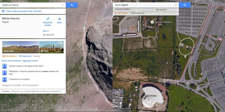Open the epnv.it website link
225x112 pixels.
[46, 31]
